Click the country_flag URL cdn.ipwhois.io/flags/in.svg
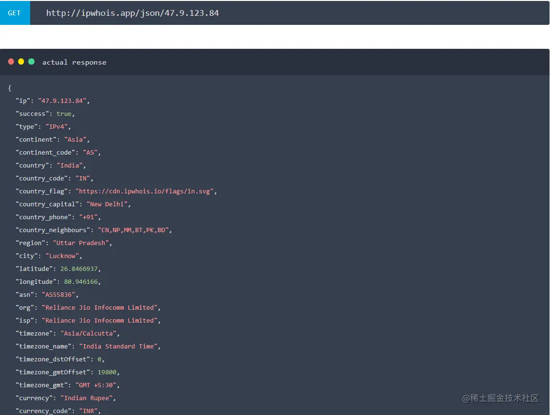Image resolution: width=551 pixels, height=415 pixels. click(x=145, y=191)
